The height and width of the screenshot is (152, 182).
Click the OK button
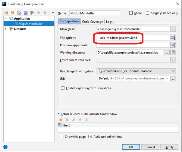tap(131, 147)
